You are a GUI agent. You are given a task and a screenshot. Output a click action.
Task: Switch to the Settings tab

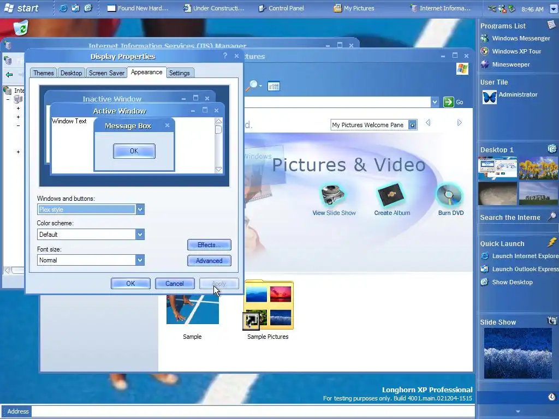pos(179,73)
